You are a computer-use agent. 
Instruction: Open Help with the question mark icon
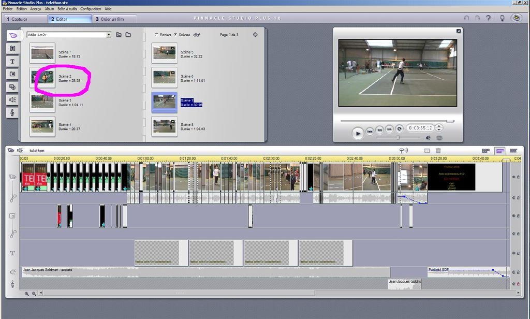(489, 18)
